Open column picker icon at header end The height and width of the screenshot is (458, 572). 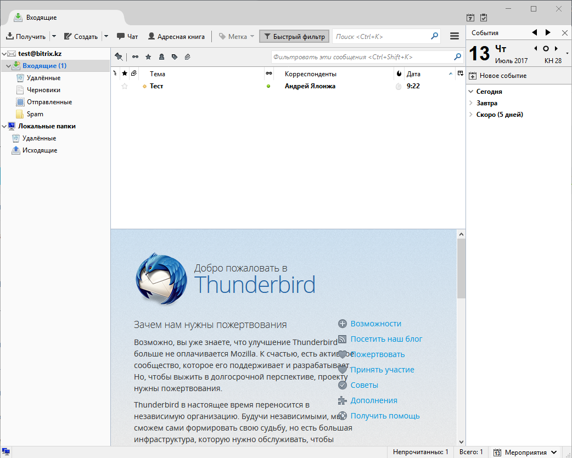coord(461,73)
